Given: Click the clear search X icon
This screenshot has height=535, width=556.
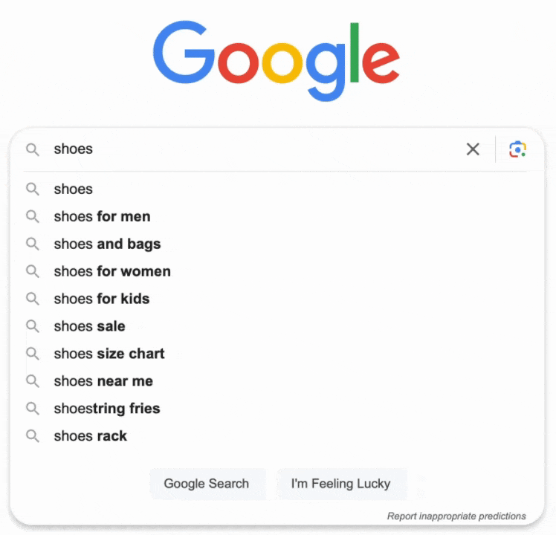Looking at the screenshot, I should [x=473, y=149].
